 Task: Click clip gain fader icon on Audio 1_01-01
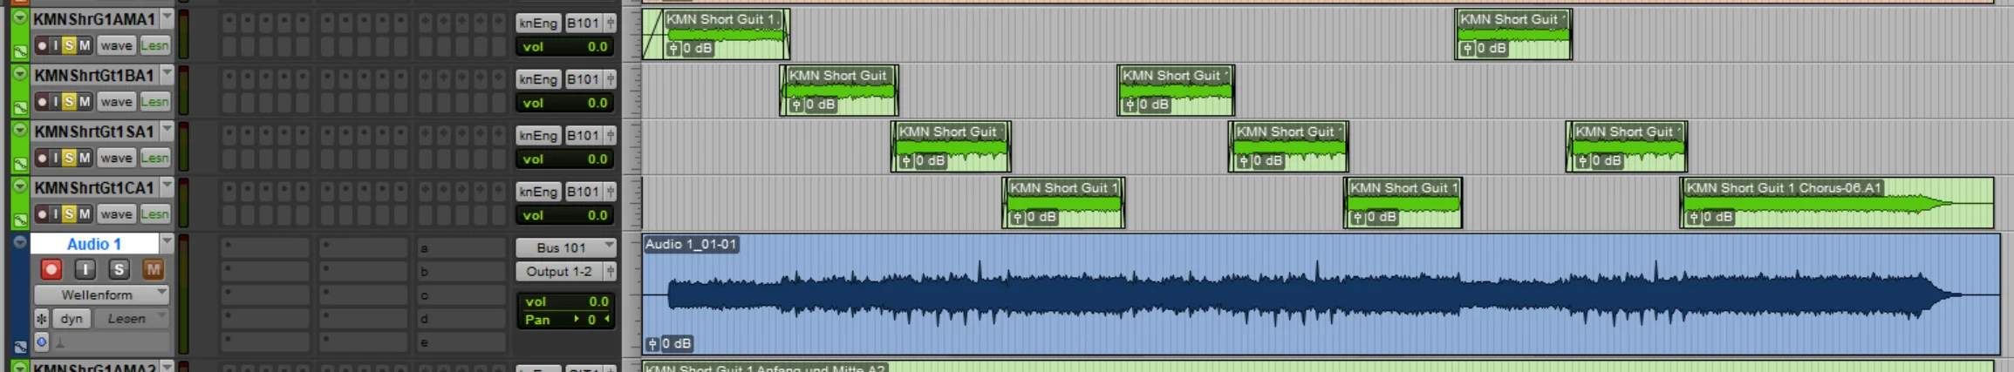[x=652, y=344]
